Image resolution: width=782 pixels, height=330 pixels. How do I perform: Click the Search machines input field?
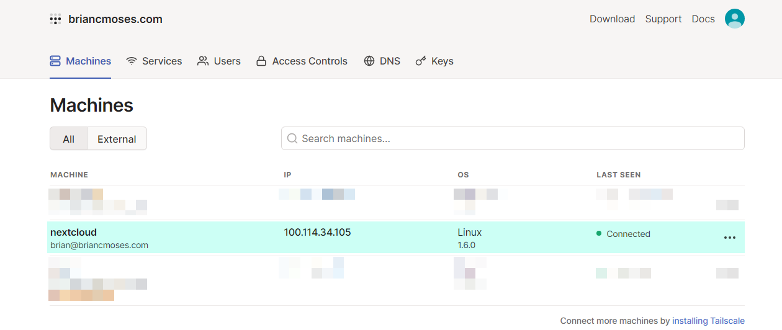513,138
